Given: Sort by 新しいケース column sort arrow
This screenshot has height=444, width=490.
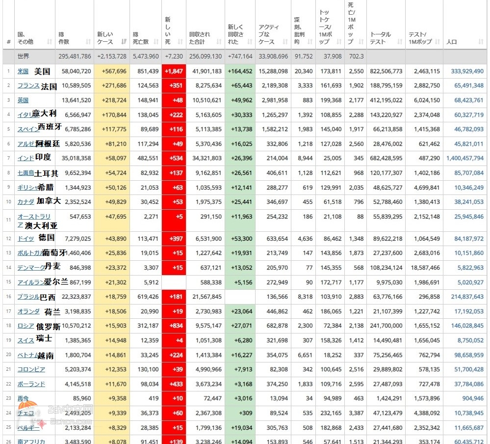Looking at the screenshot, I should click(124, 42).
